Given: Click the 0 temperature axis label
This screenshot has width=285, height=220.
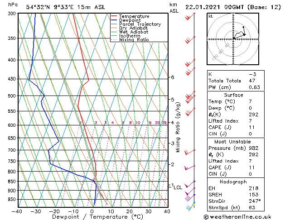Looking at the screenshot, I should [x=92, y=211].
